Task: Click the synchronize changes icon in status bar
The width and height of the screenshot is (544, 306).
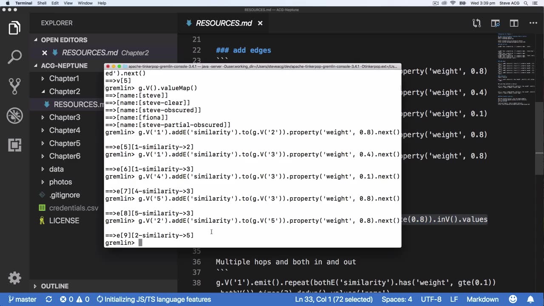Action: pos(49,299)
